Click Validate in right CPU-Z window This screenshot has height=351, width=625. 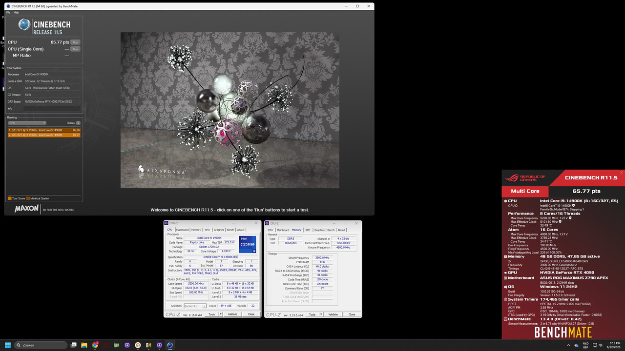coord(333,314)
